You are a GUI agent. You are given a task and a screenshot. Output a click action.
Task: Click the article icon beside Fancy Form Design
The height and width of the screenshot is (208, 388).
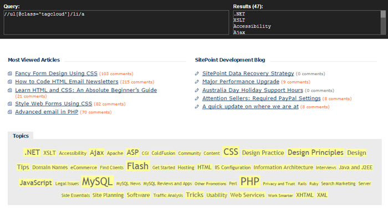click(x=9, y=74)
